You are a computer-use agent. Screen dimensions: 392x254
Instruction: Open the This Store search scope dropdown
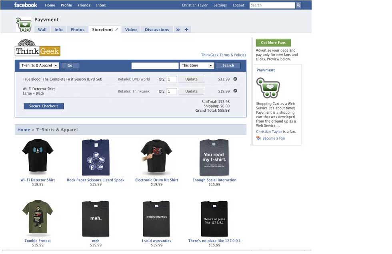pyautogui.click(x=196, y=65)
